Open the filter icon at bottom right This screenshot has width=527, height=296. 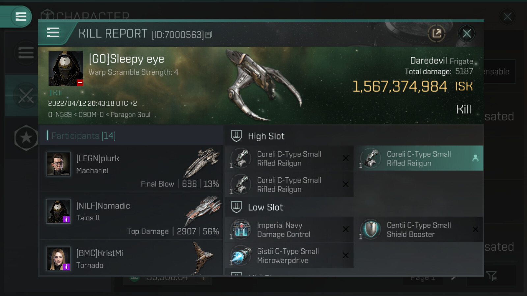tap(491, 276)
